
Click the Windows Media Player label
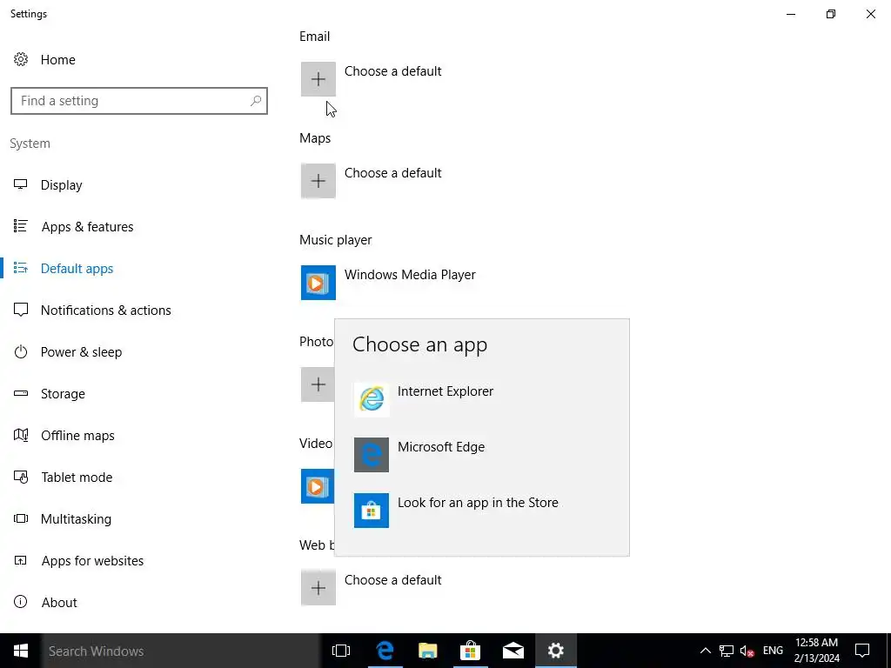(410, 275)
